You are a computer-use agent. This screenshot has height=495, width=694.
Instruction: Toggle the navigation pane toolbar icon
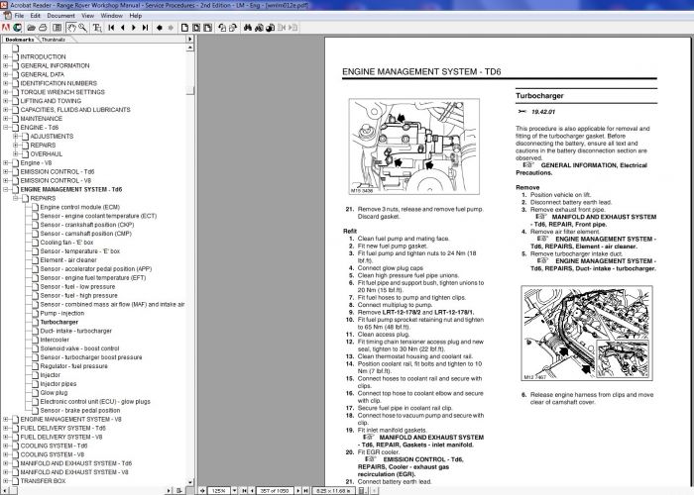[58, 28]
